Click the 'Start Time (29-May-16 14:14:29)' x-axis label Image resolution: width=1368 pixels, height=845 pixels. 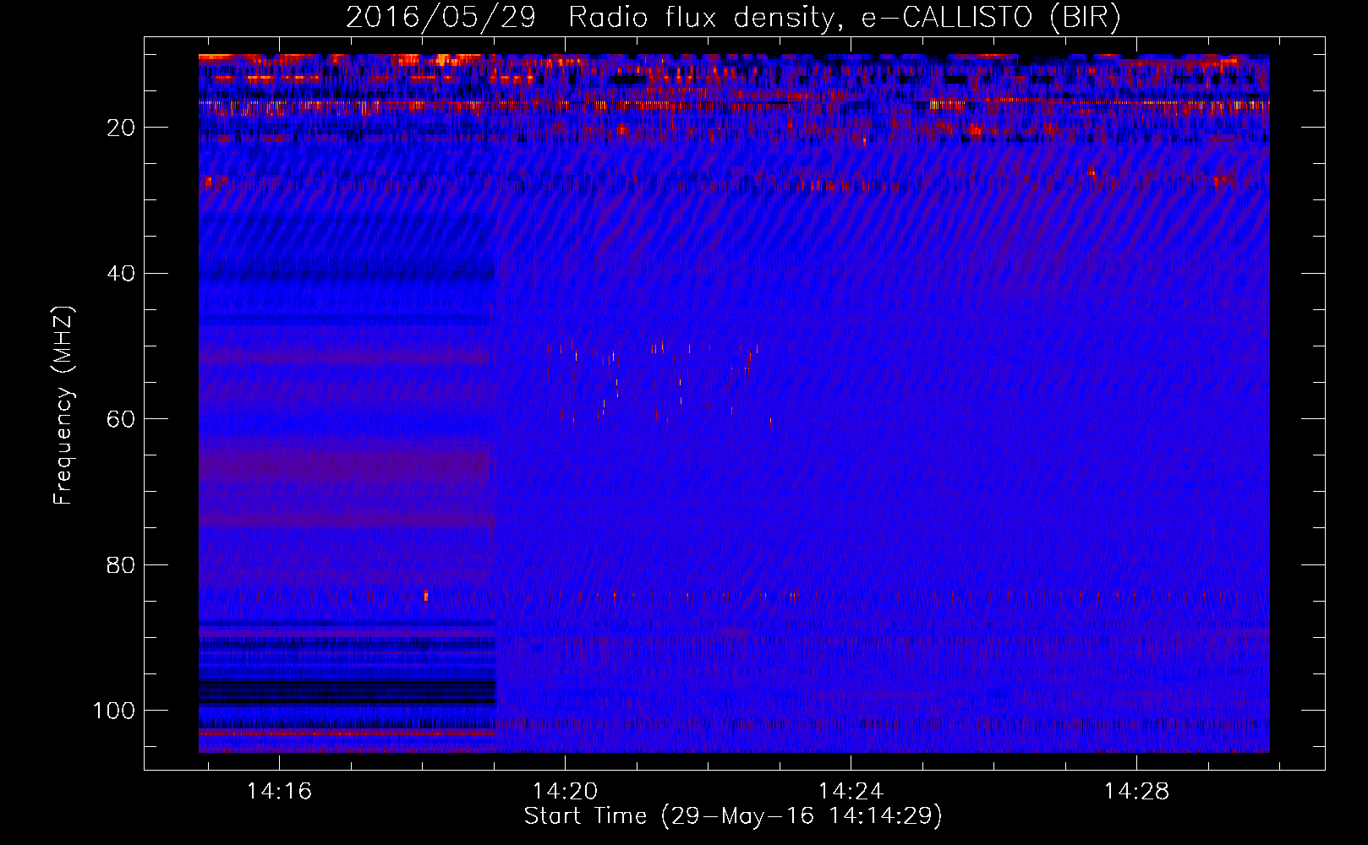(733, 816)
